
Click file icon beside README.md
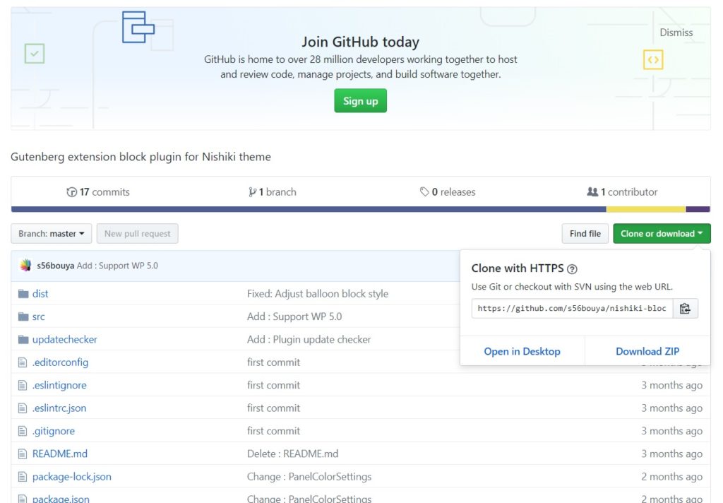[x=22, y=454]
